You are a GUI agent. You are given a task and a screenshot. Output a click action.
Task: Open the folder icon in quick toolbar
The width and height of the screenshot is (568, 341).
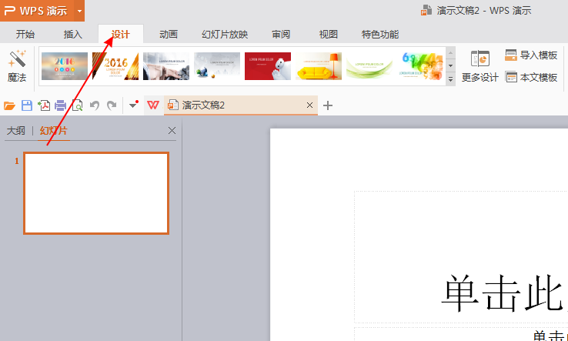point(9,105)
